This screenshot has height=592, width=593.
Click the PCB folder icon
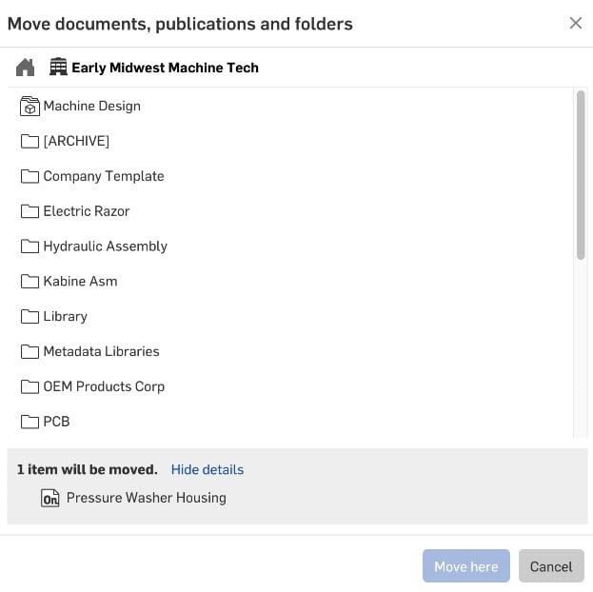click(x=30, y=422)
